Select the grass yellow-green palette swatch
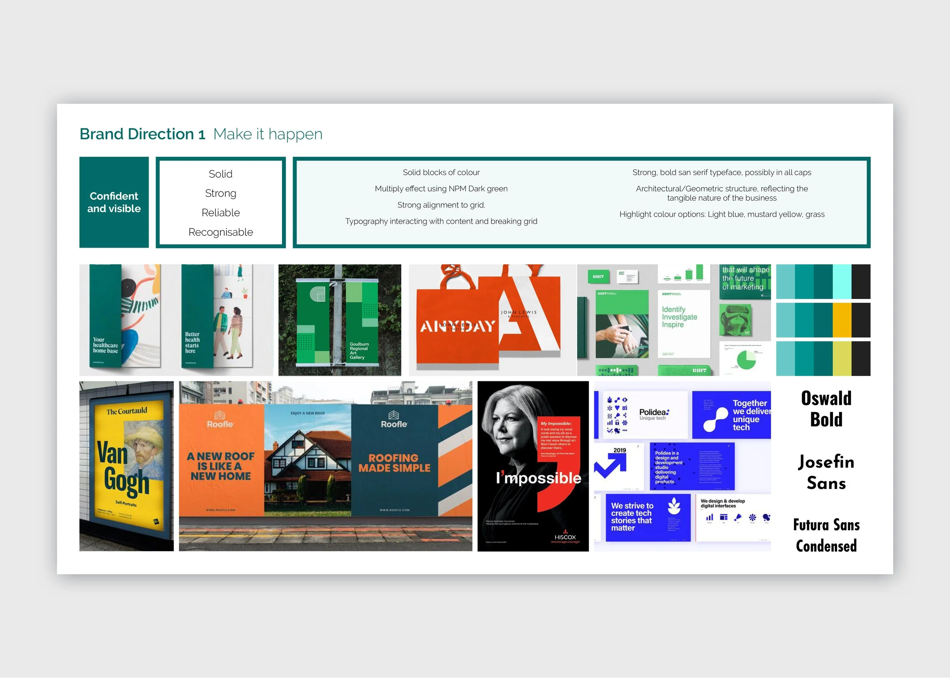Viewport: 950px width, 678px height. pyautogui.click(x=841, y=358)
